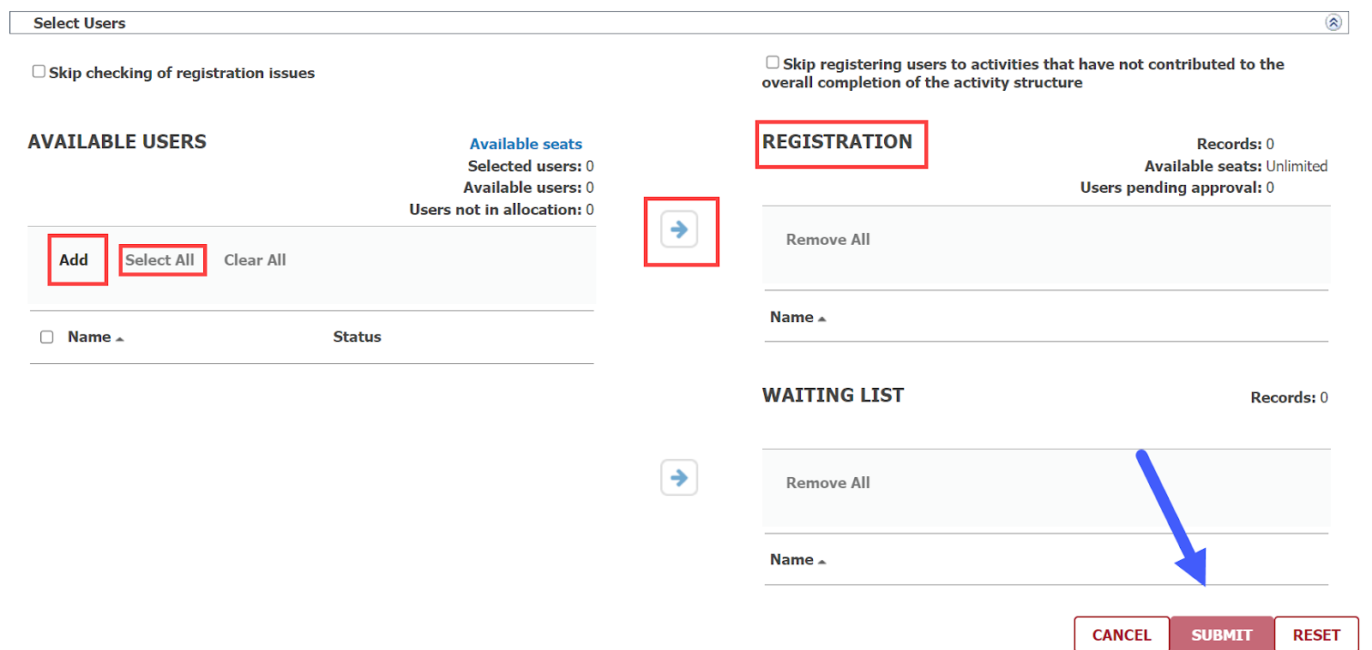
Task: Click the Add button
Action: tap(74, 259)
